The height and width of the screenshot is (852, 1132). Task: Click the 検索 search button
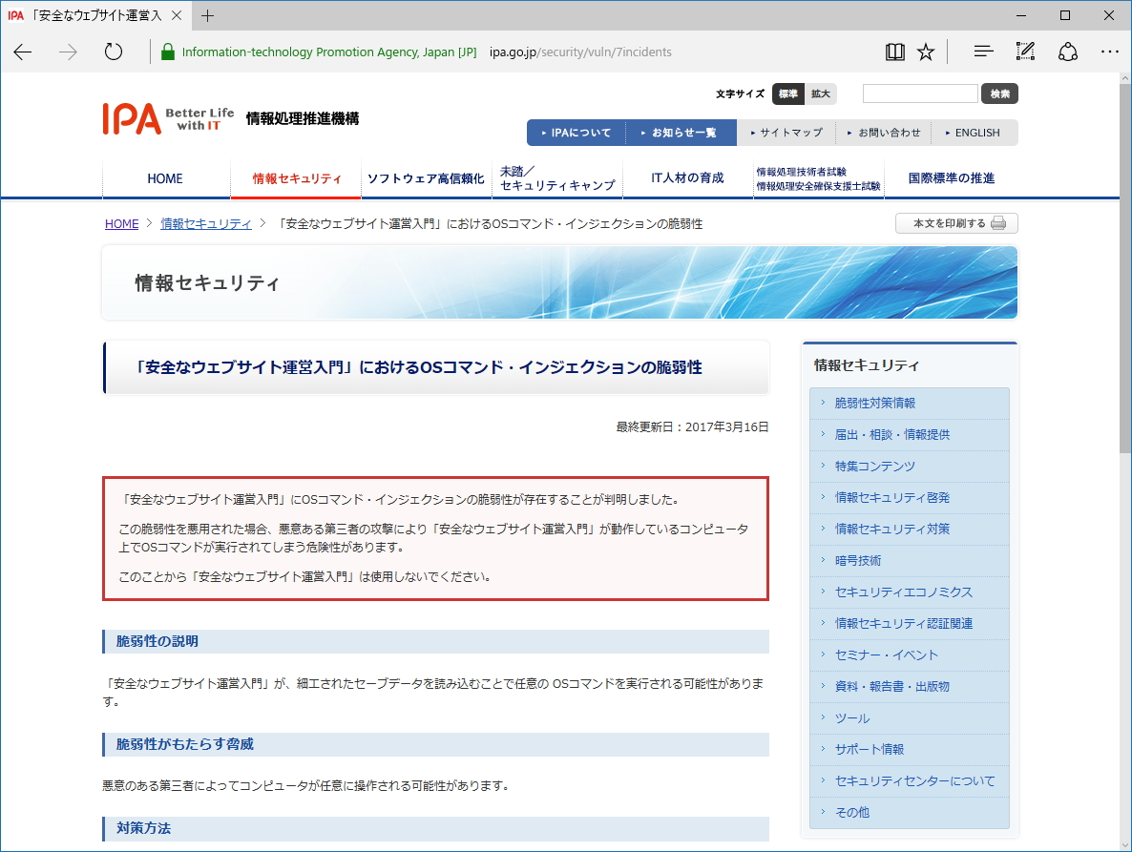(998, 94)
